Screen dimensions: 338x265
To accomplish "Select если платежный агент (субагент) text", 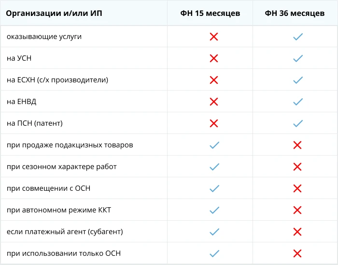I will click(65, 232).
